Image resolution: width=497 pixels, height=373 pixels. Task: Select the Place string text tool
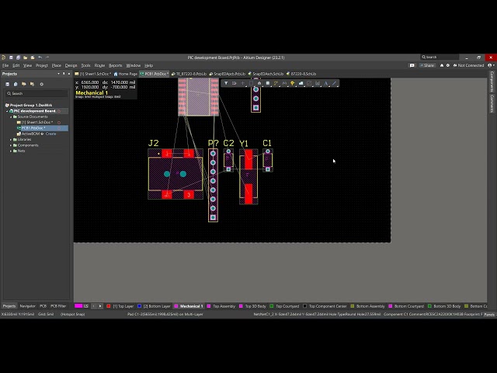tap(326, 83)
